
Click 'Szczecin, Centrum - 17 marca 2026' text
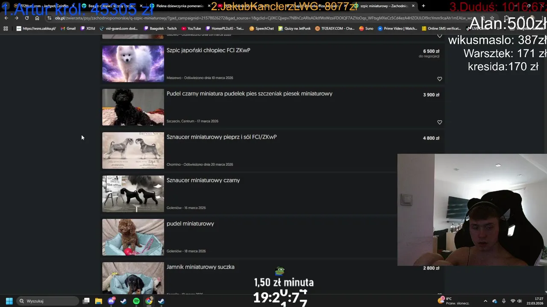pos(192,121)
